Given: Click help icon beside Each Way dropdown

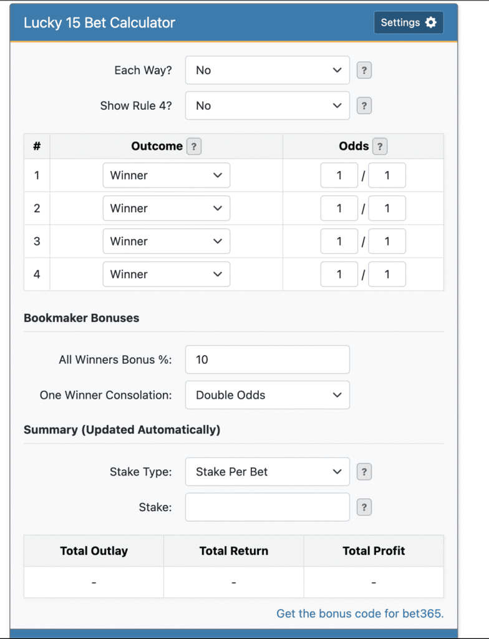Looking at the screenshot, I should click(364, 71).
